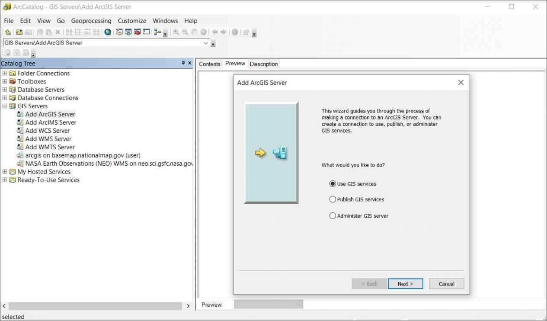
Task: Click the Next button in wizard
Action: (x=406, y=284)
